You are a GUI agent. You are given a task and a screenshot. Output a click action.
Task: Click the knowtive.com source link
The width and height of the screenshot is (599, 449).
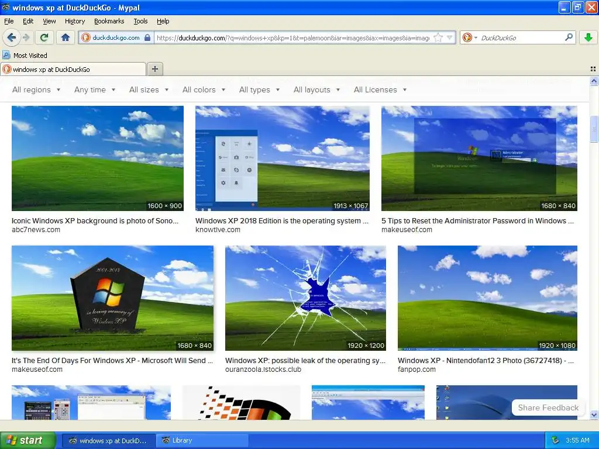tap(218, 229)
